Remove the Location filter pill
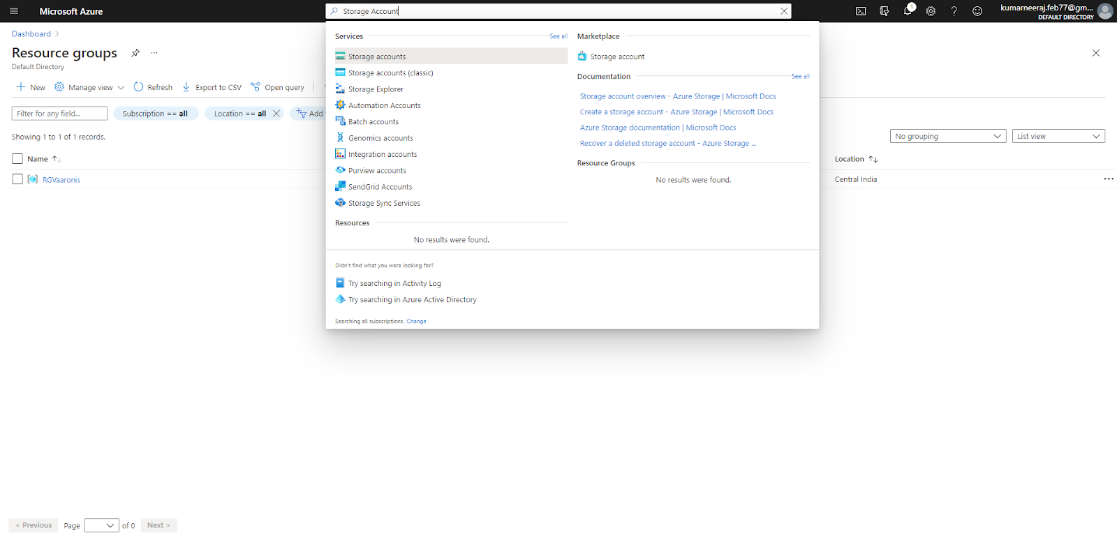This screenshot has width=1117, height=544. point(276,114)
